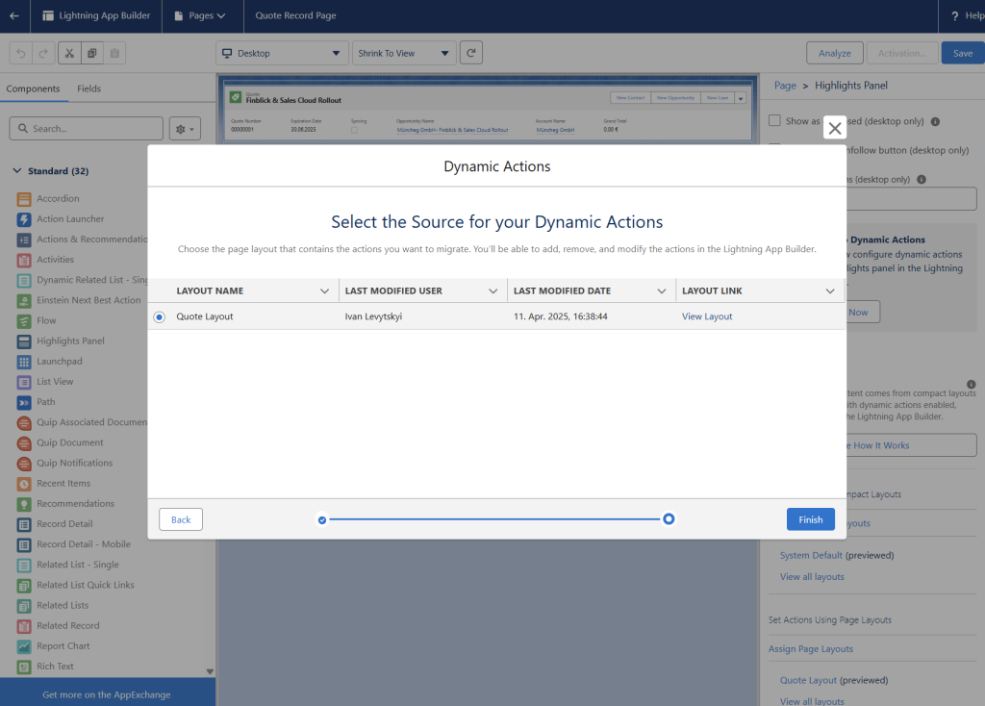Click the Flow component icon

pos(24,320)
